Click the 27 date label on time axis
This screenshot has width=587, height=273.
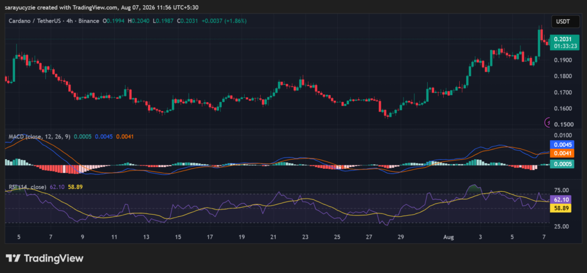369,237
